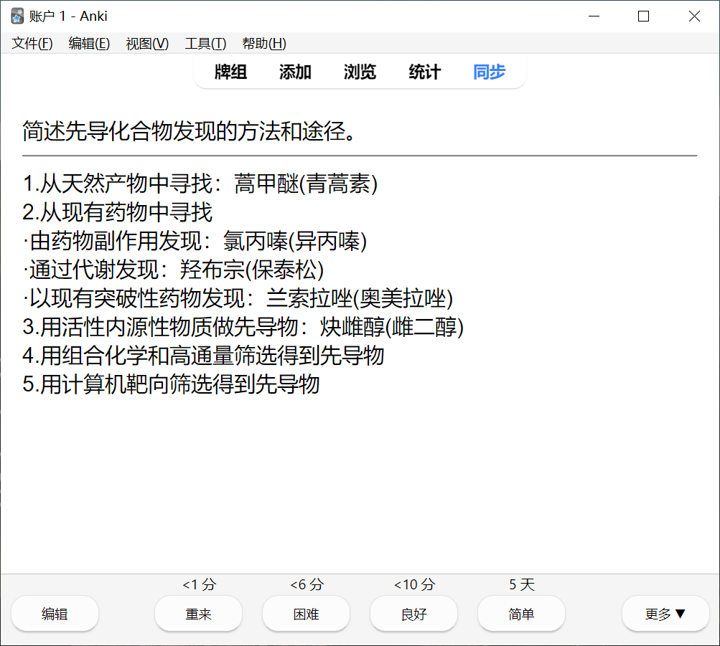Click the <1 分 interval label
This screenshot has width=720, height=646.
(199, 584)
